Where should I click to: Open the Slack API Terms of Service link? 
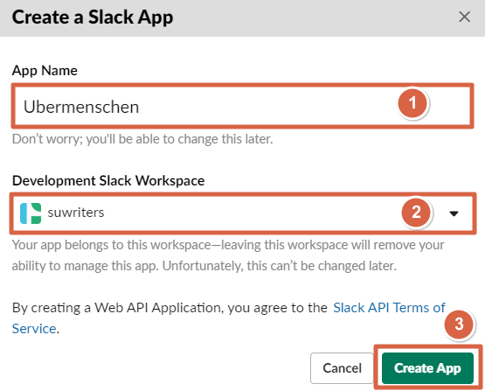click(x=389, y=308)
